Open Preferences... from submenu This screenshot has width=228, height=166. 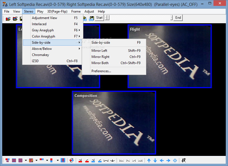pos(114,71)
